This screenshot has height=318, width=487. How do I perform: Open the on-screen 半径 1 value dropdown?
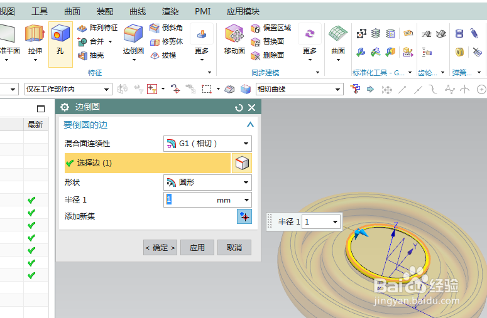[335, 222]
